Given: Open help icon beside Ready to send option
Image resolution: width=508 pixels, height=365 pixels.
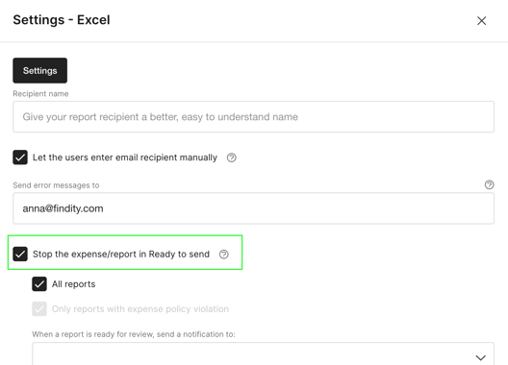Looking at the screenshot, I should [x=224, y=255].
